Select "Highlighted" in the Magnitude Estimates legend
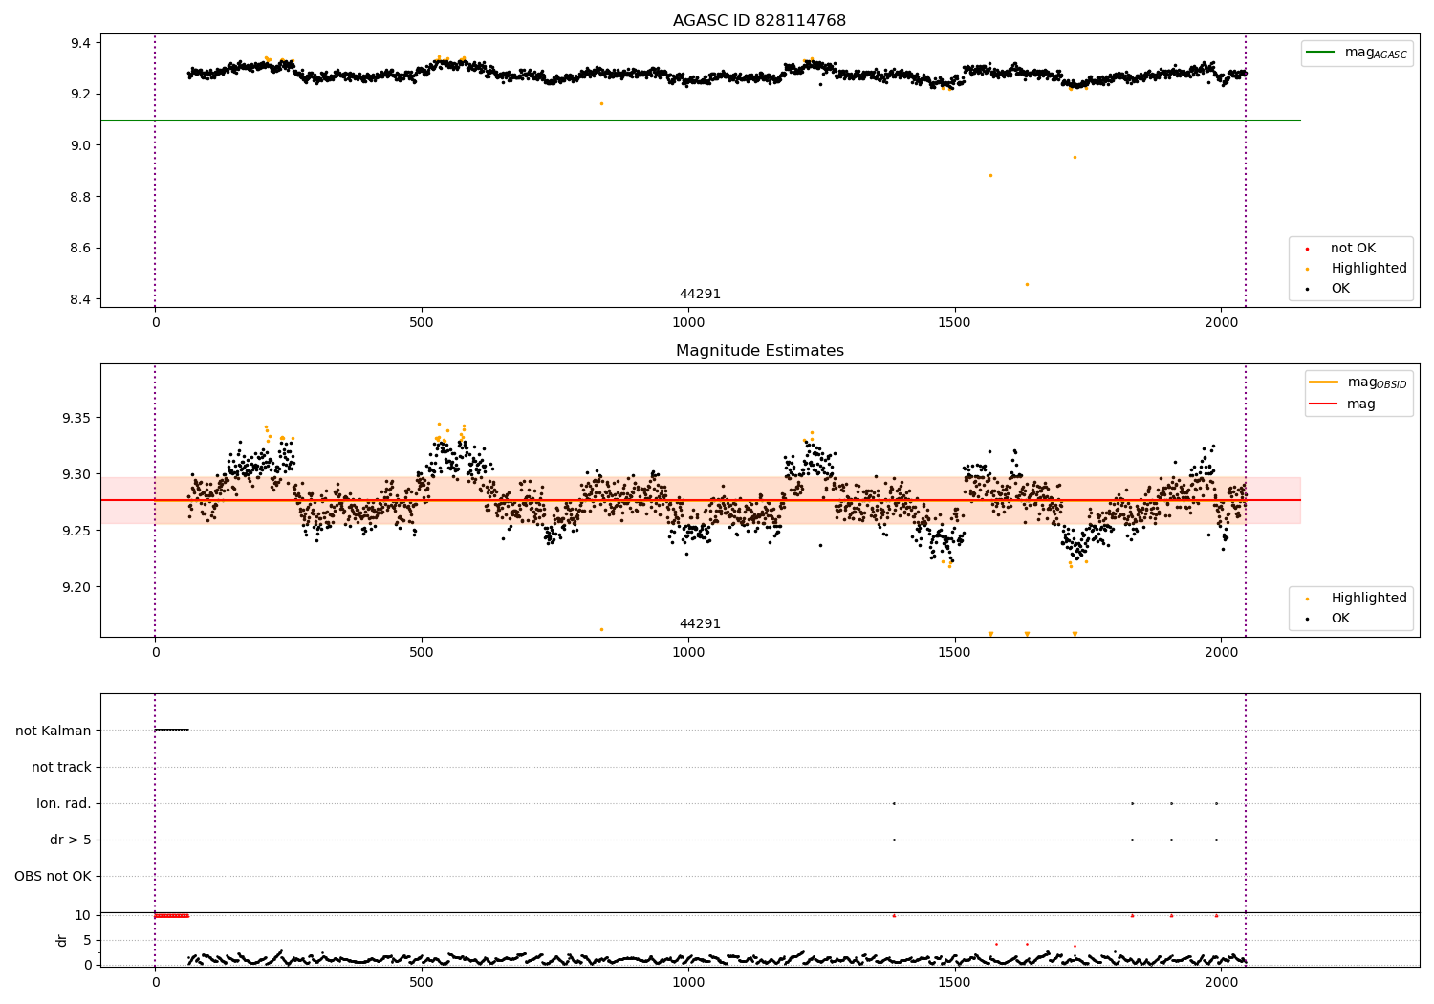 (x=1369, y=599)
